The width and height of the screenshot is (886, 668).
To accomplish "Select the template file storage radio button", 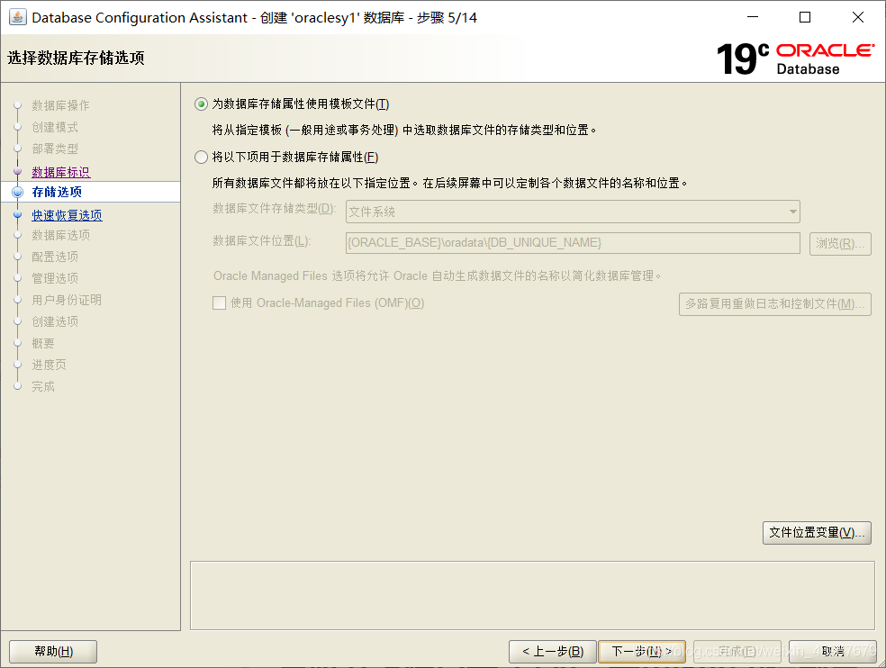I will pyautogui.click(x=201, y=104).
